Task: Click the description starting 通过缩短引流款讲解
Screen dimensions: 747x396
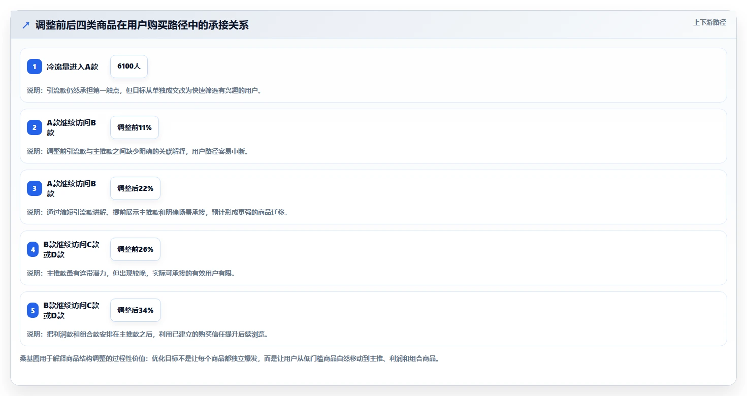Action: [157, 212]
